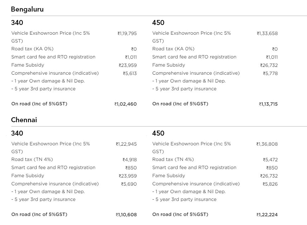Click the ₹1,22,945 exshowroom price
The width and height of the screenshot is (307, 225).
[x=126, y=144]
